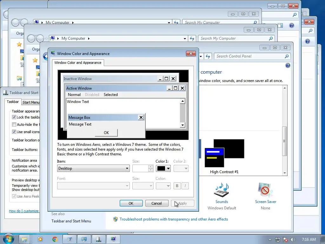Launch Windows Media Player from the taskbar
The width and height of the screenshot is (325, 244).
40,240
